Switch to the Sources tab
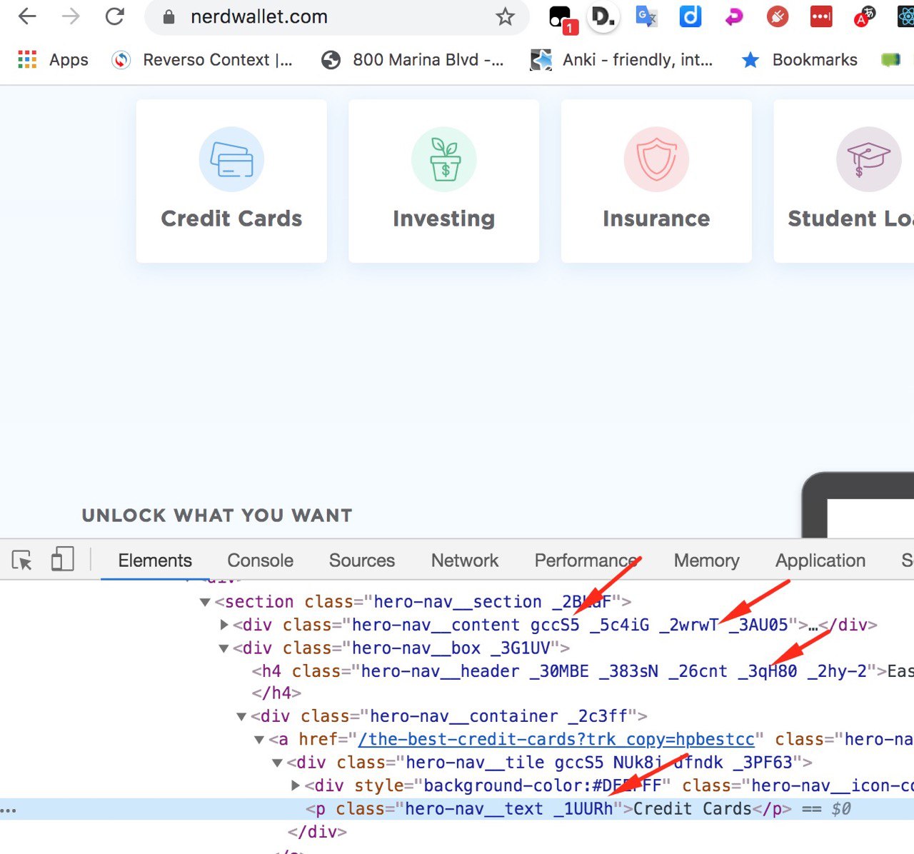 (x=361, y=561)
